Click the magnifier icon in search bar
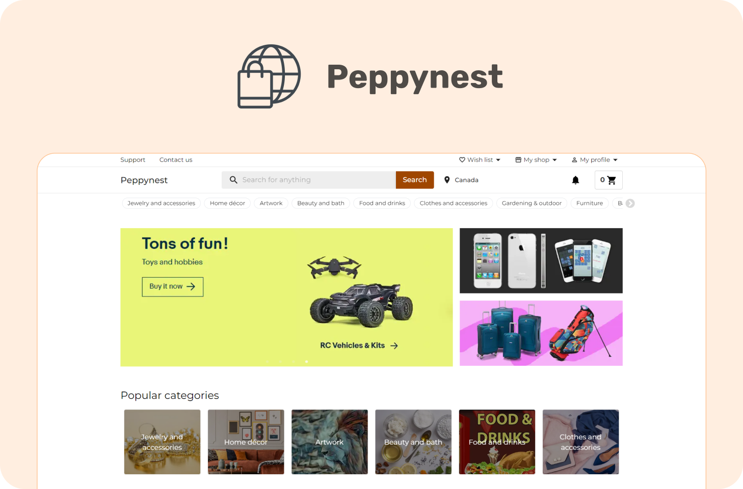The width and height of the screenshot is (743, 489). pyautogui.click(x=233, y=180)
